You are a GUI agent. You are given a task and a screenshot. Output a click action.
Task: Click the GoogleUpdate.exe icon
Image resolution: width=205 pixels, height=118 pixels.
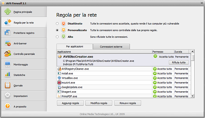click(59, 87)
